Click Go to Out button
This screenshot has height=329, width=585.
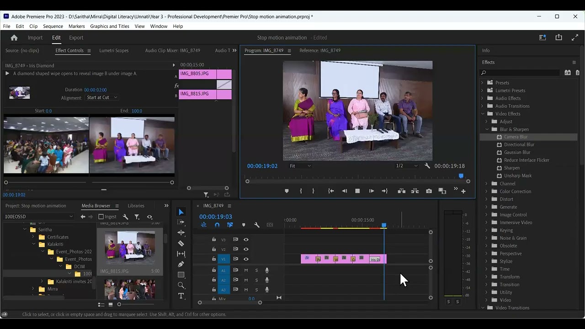tap(385, 191)
